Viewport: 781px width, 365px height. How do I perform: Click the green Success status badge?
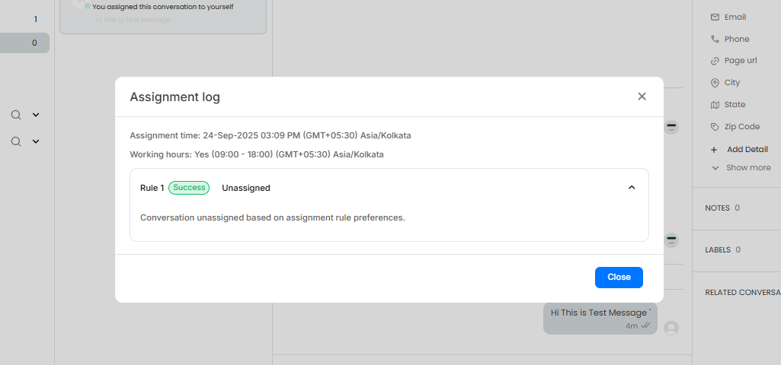click(189, 188)
